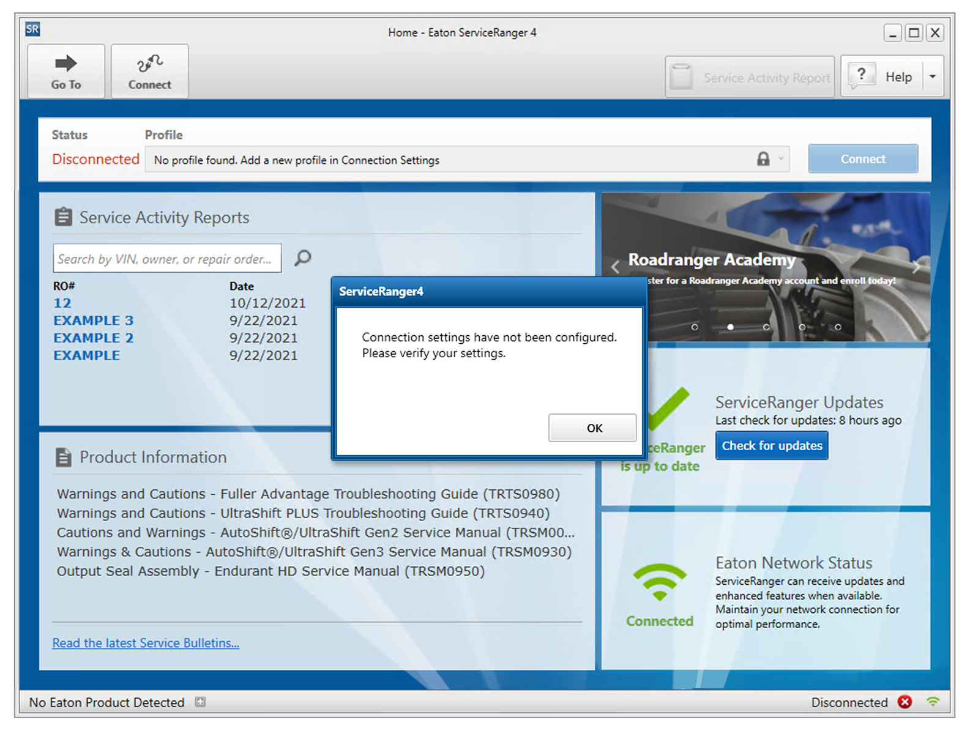Open the profile selection dropdown

point(781,159)
